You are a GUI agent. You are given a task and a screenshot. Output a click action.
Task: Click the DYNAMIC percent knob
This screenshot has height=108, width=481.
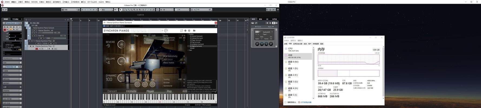tap(121, 78)
